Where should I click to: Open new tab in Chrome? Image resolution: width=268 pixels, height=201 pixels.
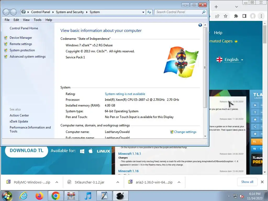click(x=216, y=7)
